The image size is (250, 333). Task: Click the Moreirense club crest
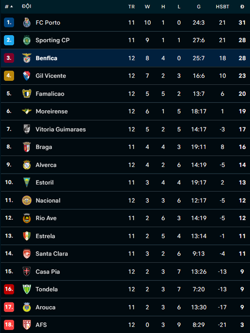tap(26, 111)
